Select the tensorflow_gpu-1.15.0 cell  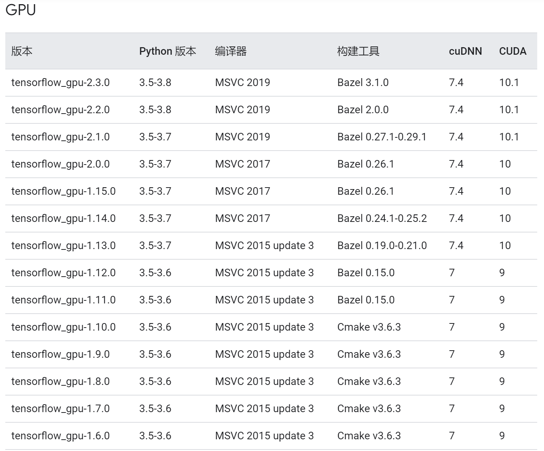63,191
